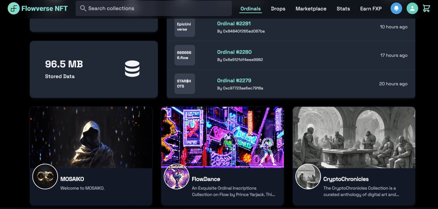This screenshot has height=209, width=438.
Task: Click the Flowverse NFT logo icon
Action: point(14,8)
